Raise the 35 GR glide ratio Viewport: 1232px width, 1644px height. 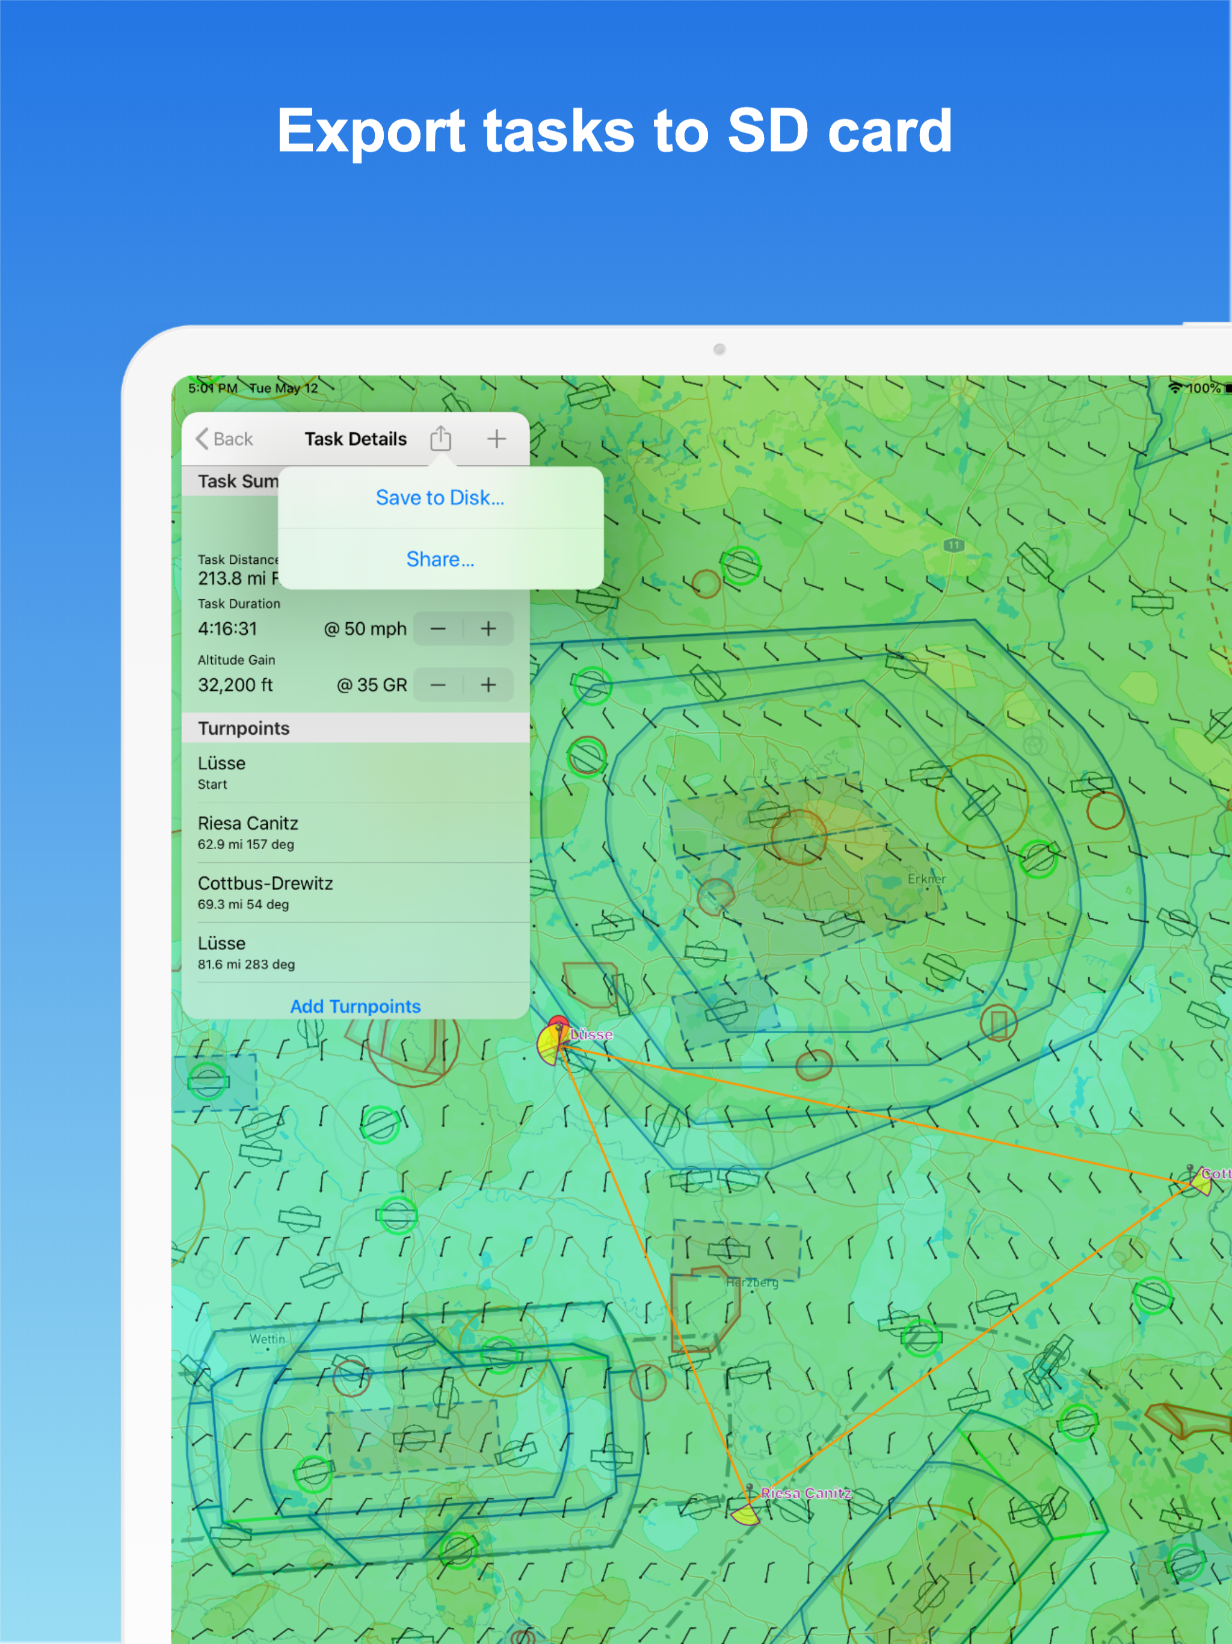pyautogui.click(x=488, y=685)
